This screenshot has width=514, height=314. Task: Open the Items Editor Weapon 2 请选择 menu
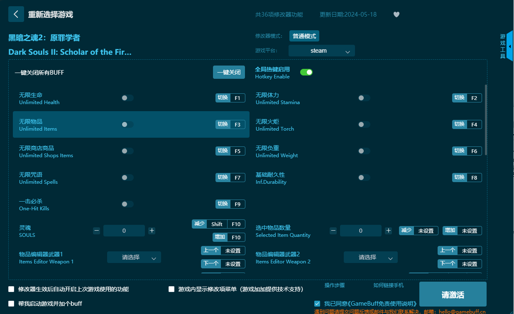click(x=370, y=257)
